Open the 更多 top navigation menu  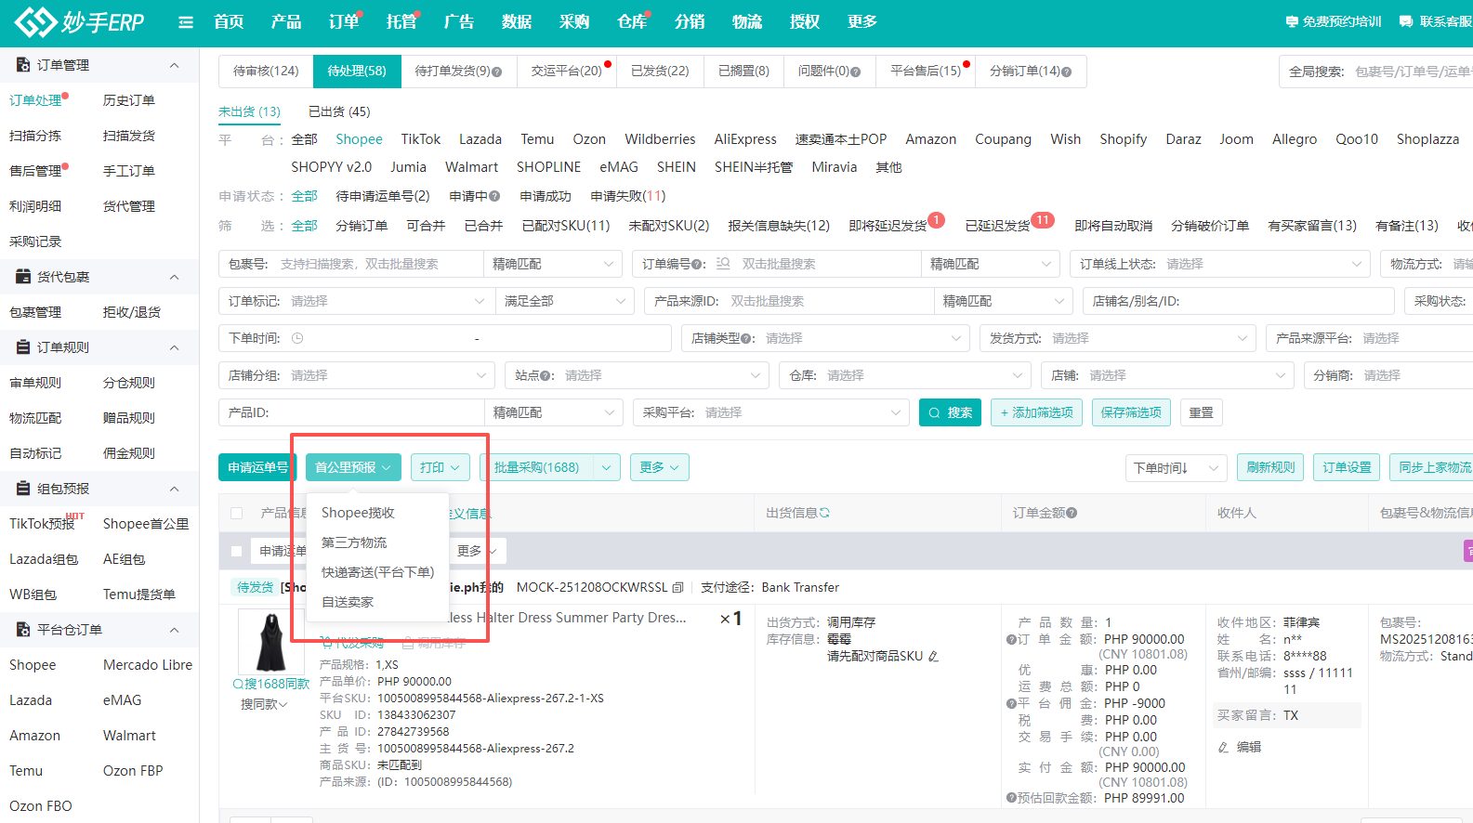862,21
